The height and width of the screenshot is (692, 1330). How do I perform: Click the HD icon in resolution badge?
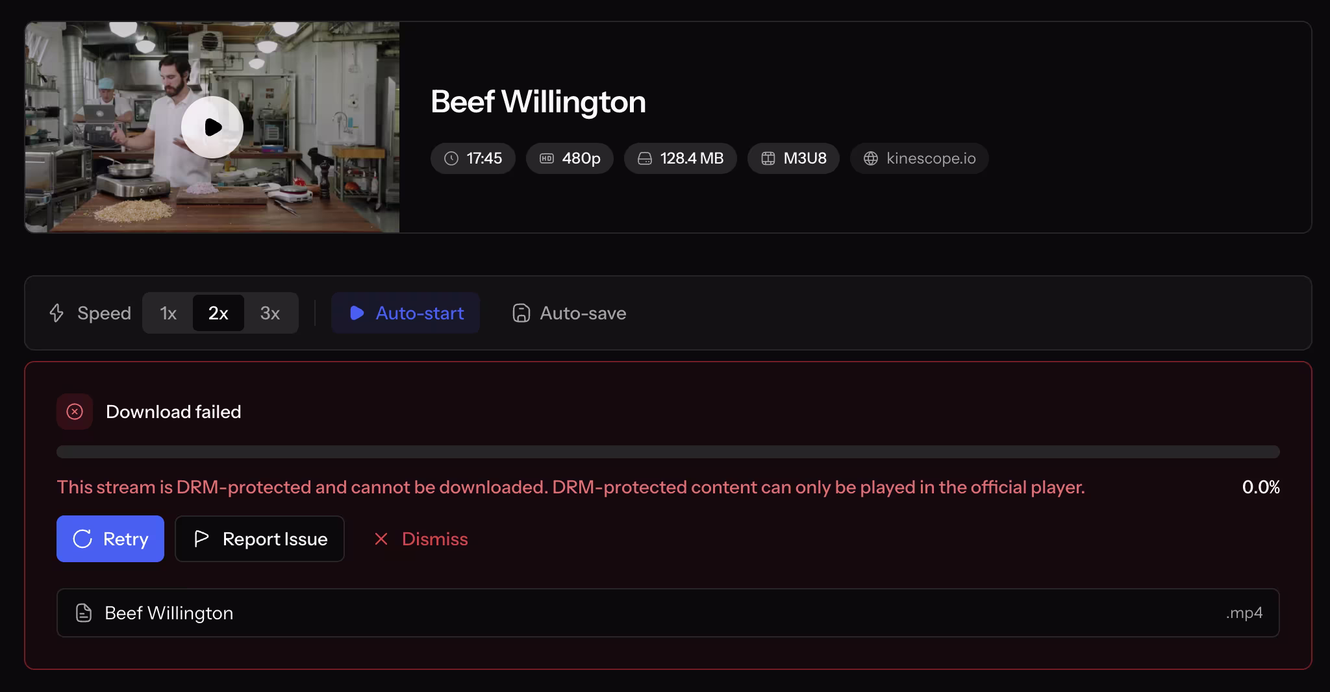pos(547,158)
